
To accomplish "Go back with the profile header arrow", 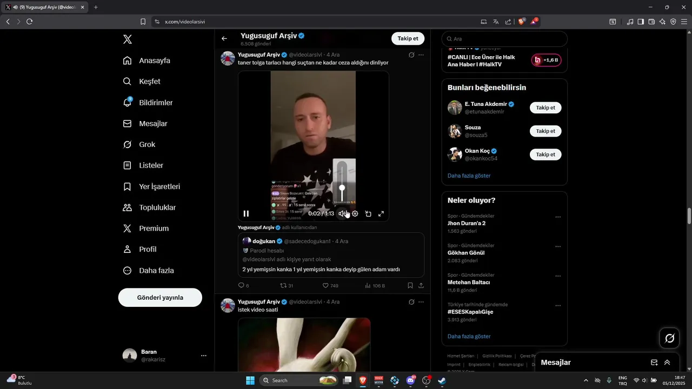I will 224,38.
